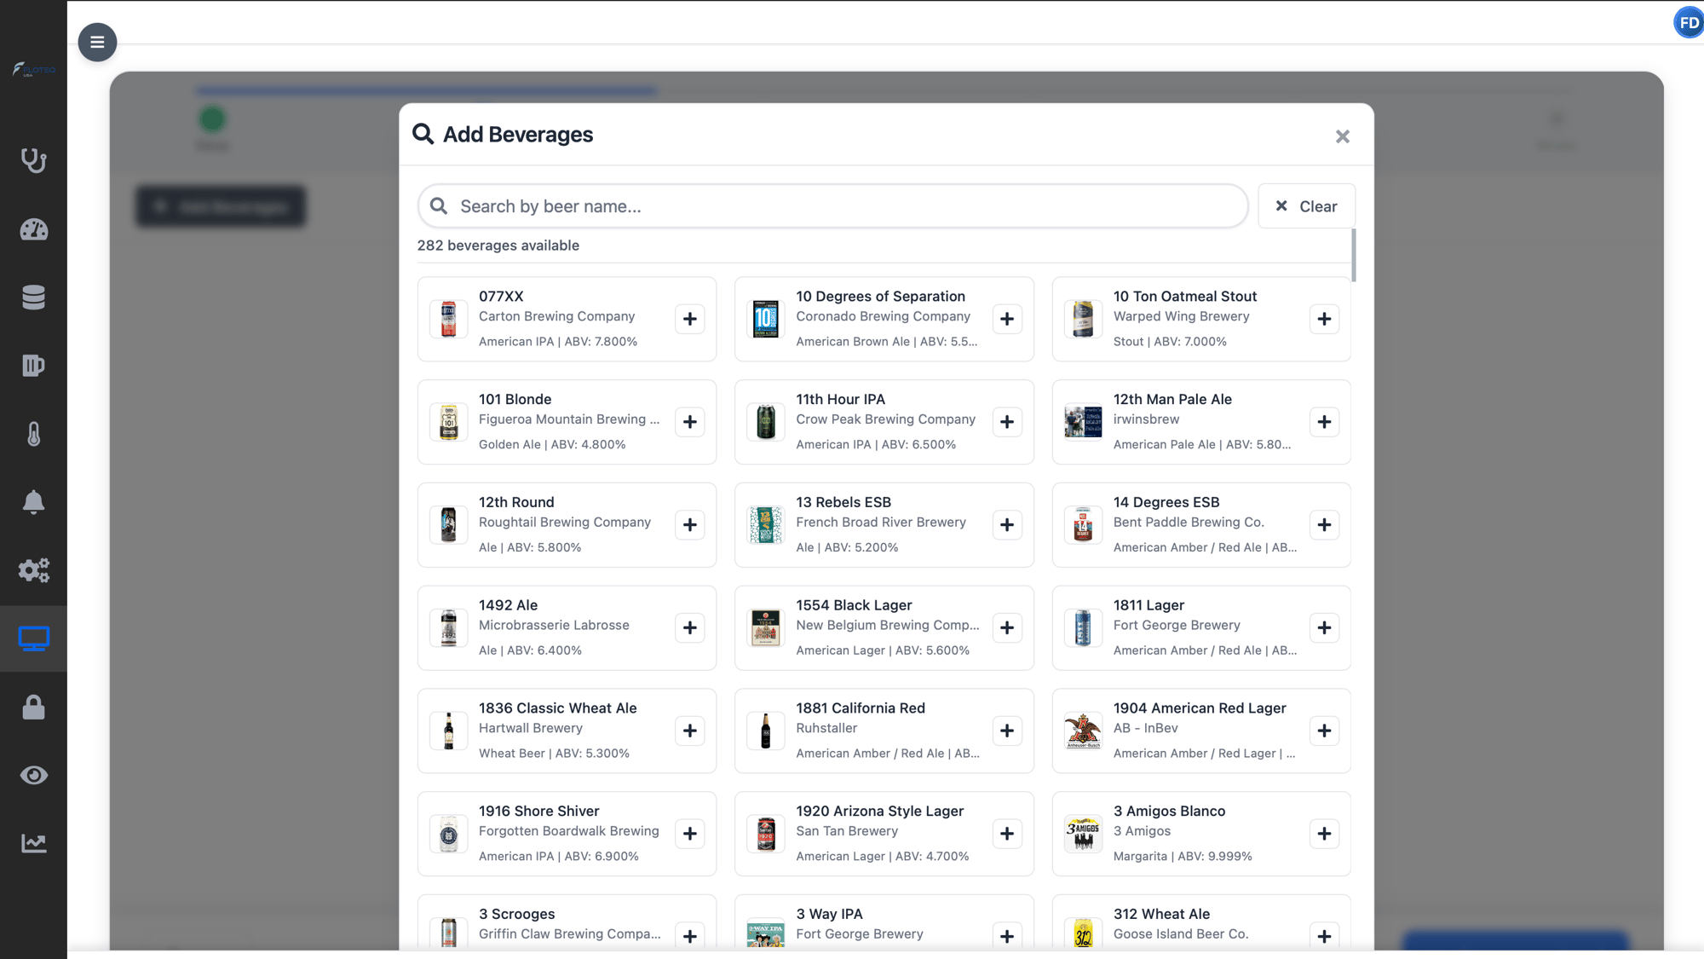Open the dashboard gauge section

[x=33, y=229]
